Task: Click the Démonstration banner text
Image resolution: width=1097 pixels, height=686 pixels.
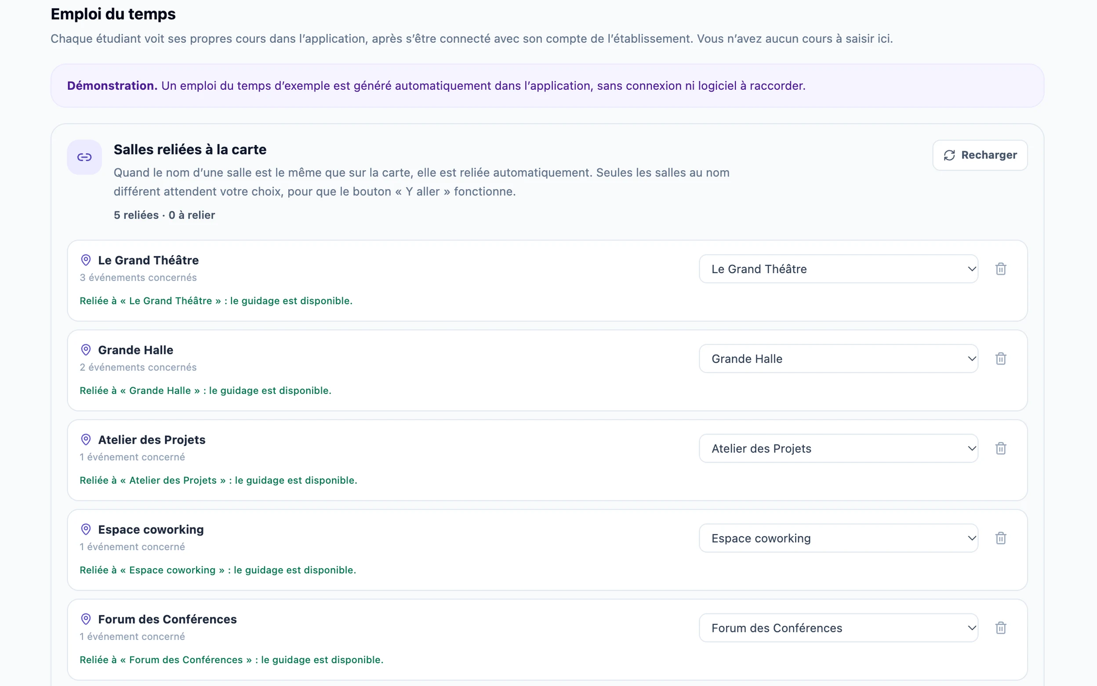Action: coord(436,86)
